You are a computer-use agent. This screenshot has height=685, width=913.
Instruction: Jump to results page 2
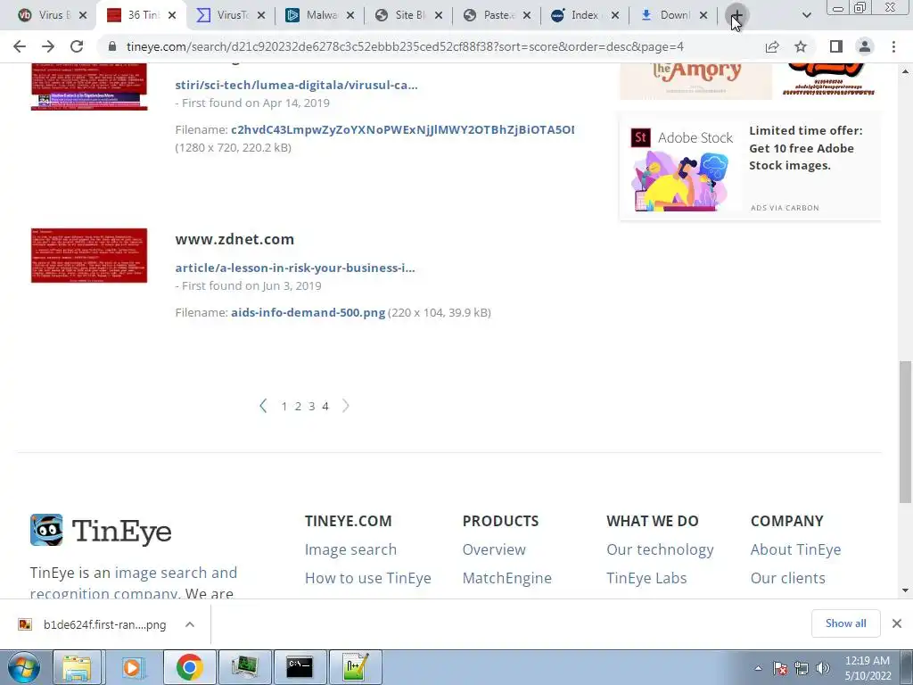[298, 407]
